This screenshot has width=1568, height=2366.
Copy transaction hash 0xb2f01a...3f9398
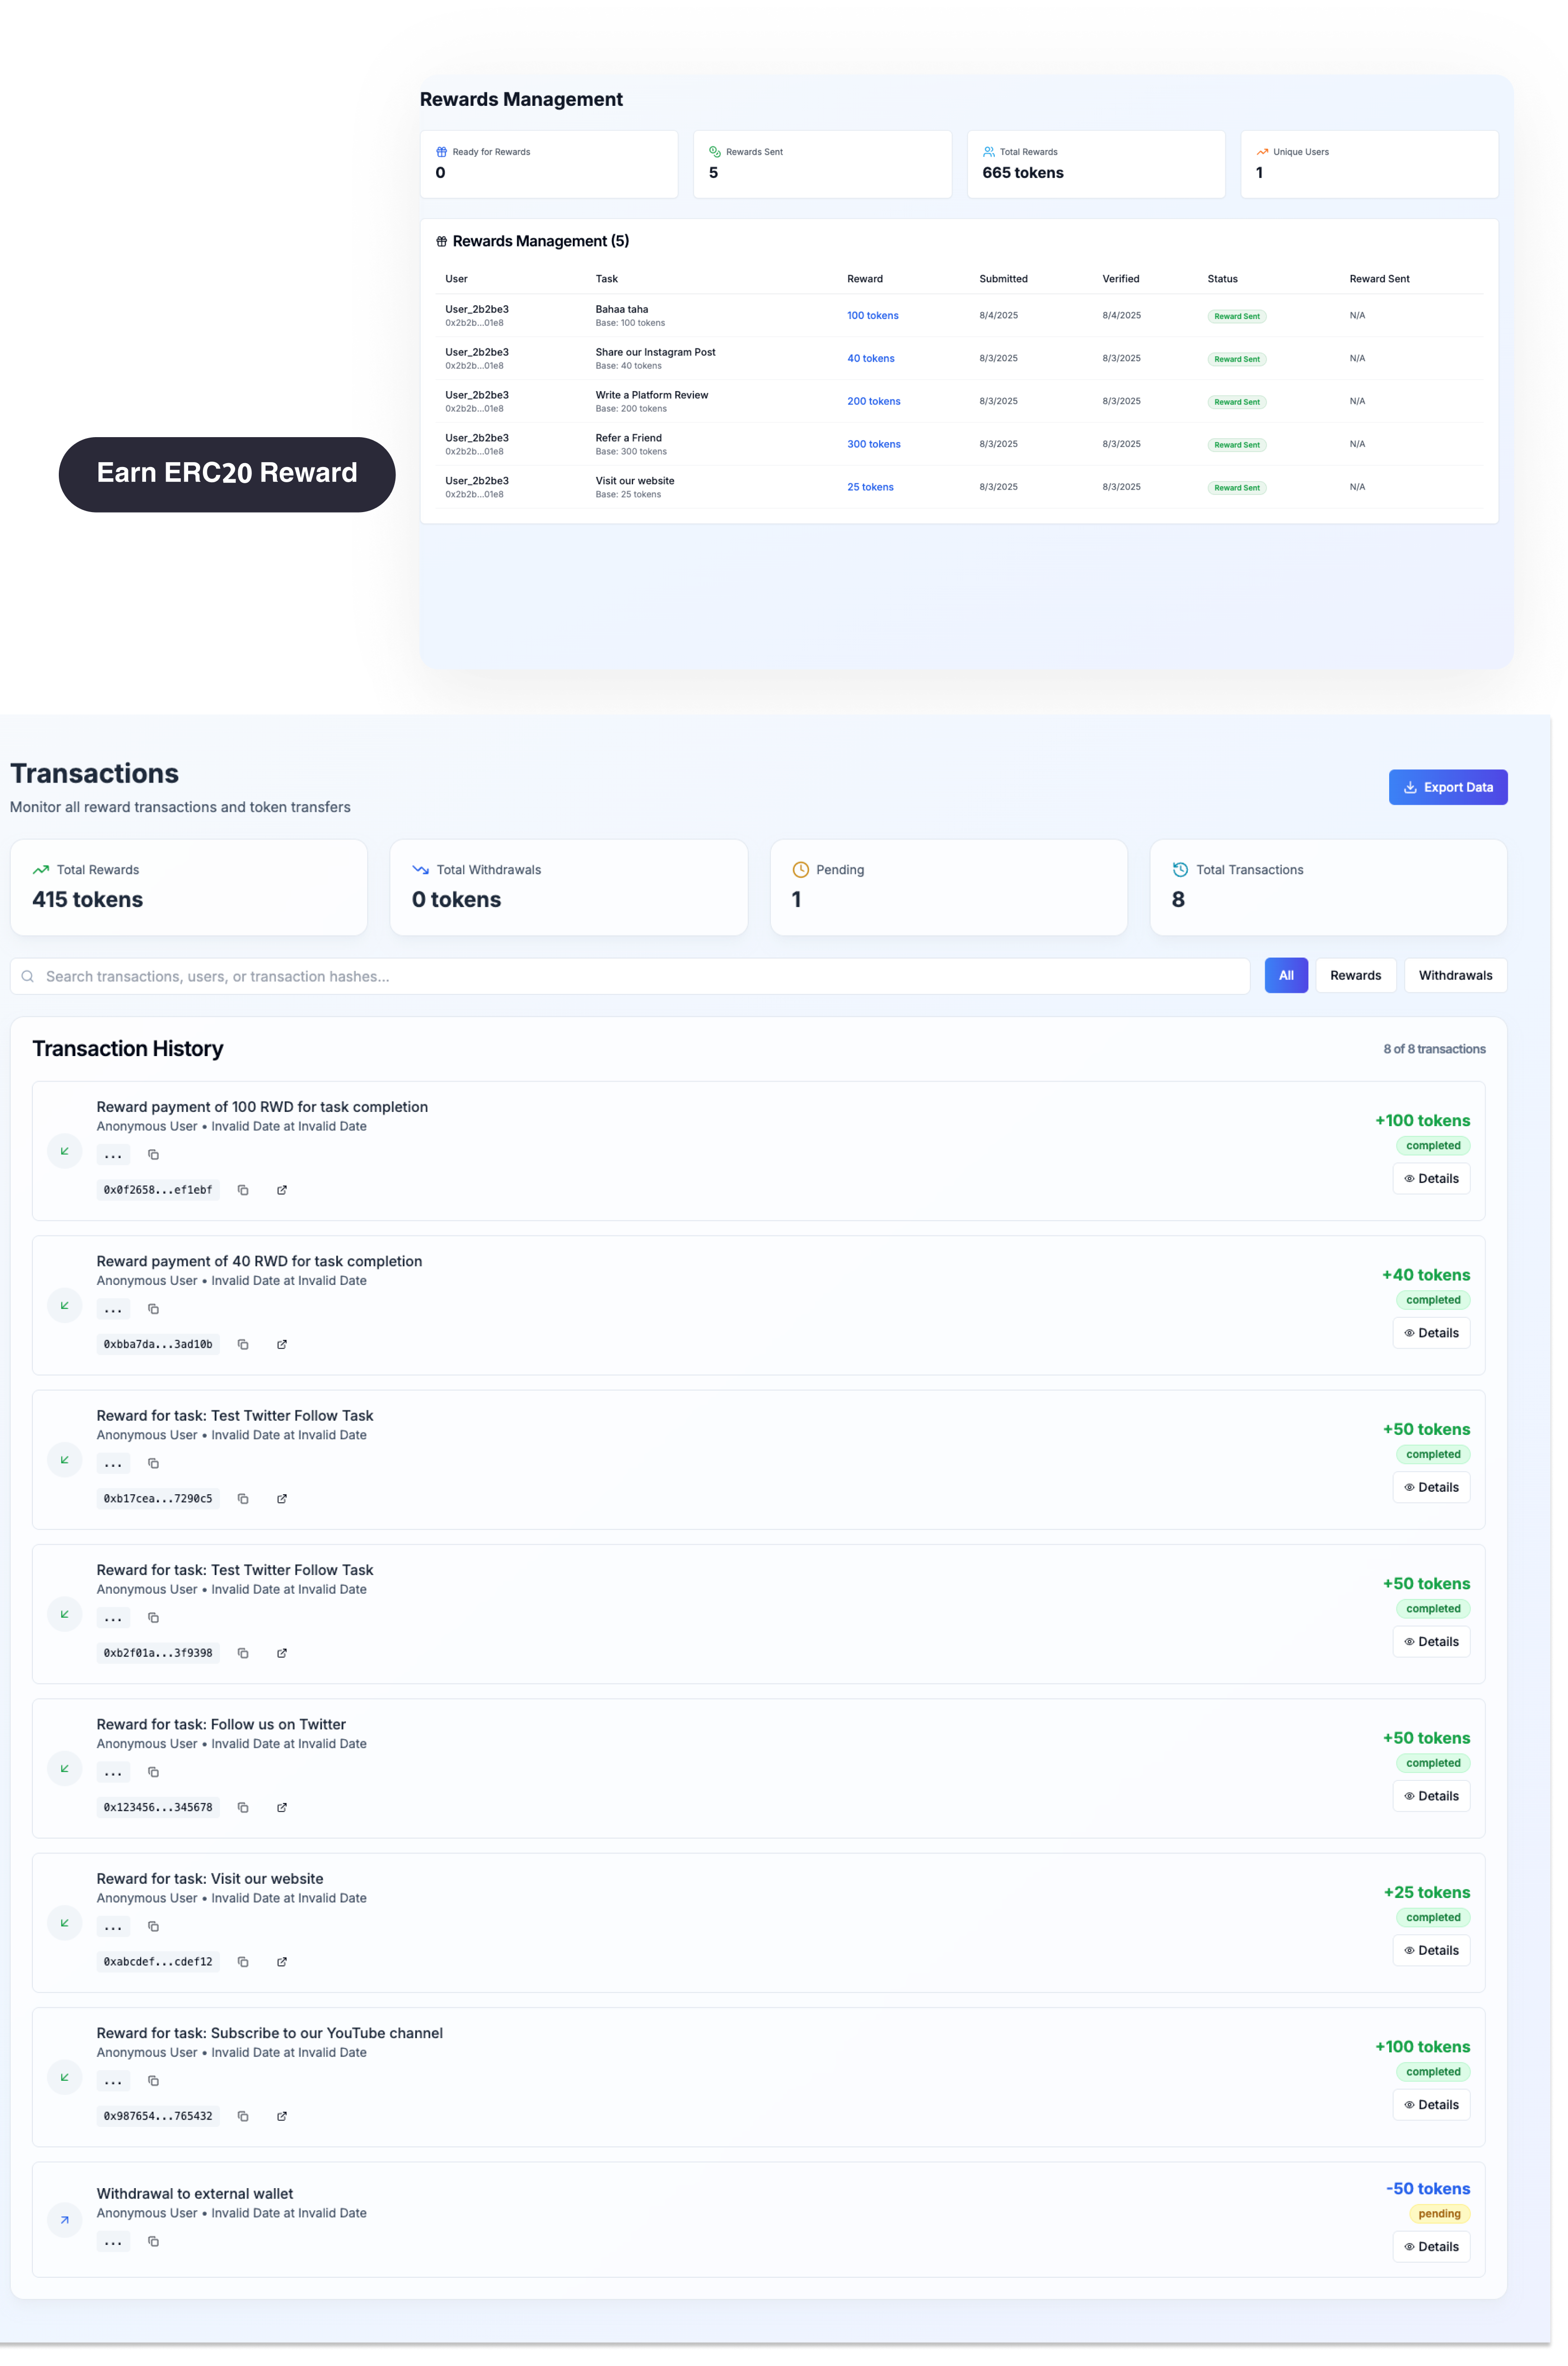(243, 1653)
